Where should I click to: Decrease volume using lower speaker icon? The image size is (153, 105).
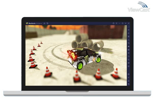tap(129, 33)
